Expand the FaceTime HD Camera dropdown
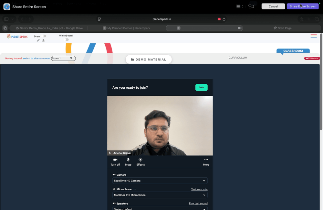The height and width of the screenshot is (210, 323). click(160, 181)
